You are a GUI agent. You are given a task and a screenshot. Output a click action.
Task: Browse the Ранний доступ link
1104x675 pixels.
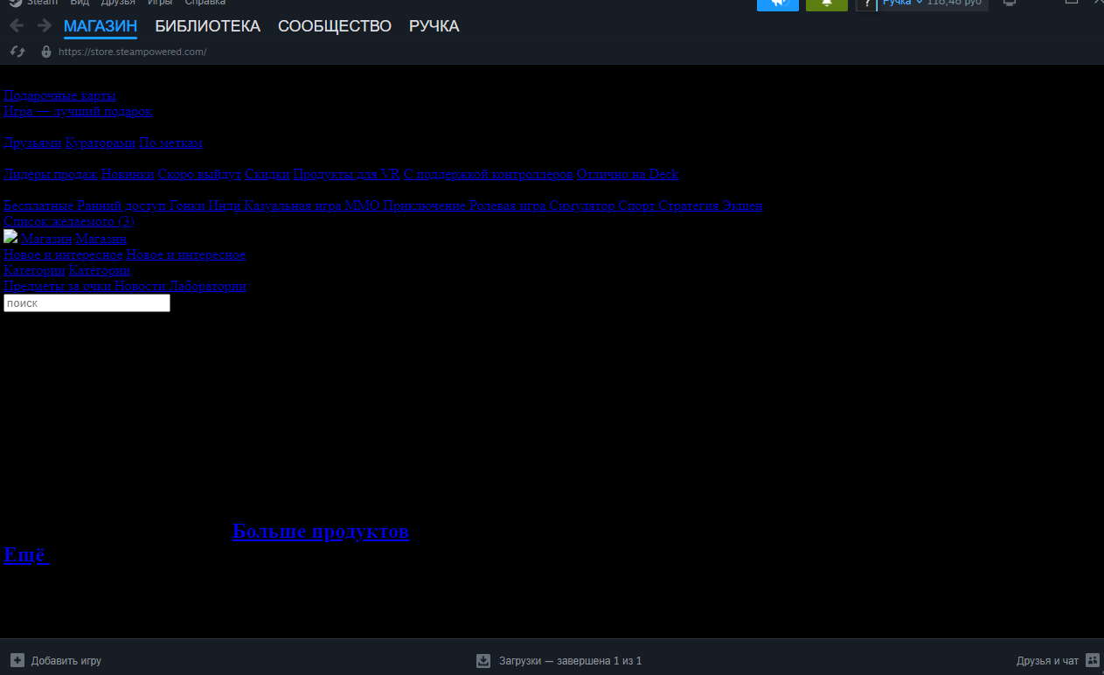(x=121, y=205)
